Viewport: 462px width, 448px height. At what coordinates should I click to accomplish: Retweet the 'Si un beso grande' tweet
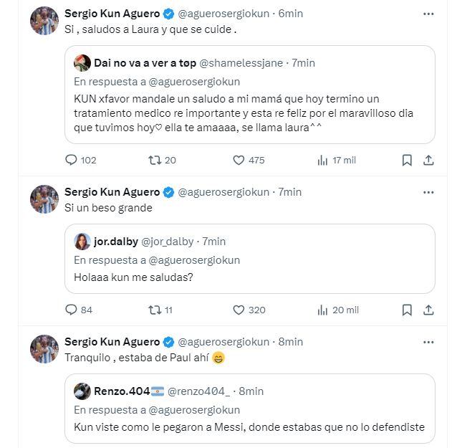pyautogui.click(x=154, y=310)
